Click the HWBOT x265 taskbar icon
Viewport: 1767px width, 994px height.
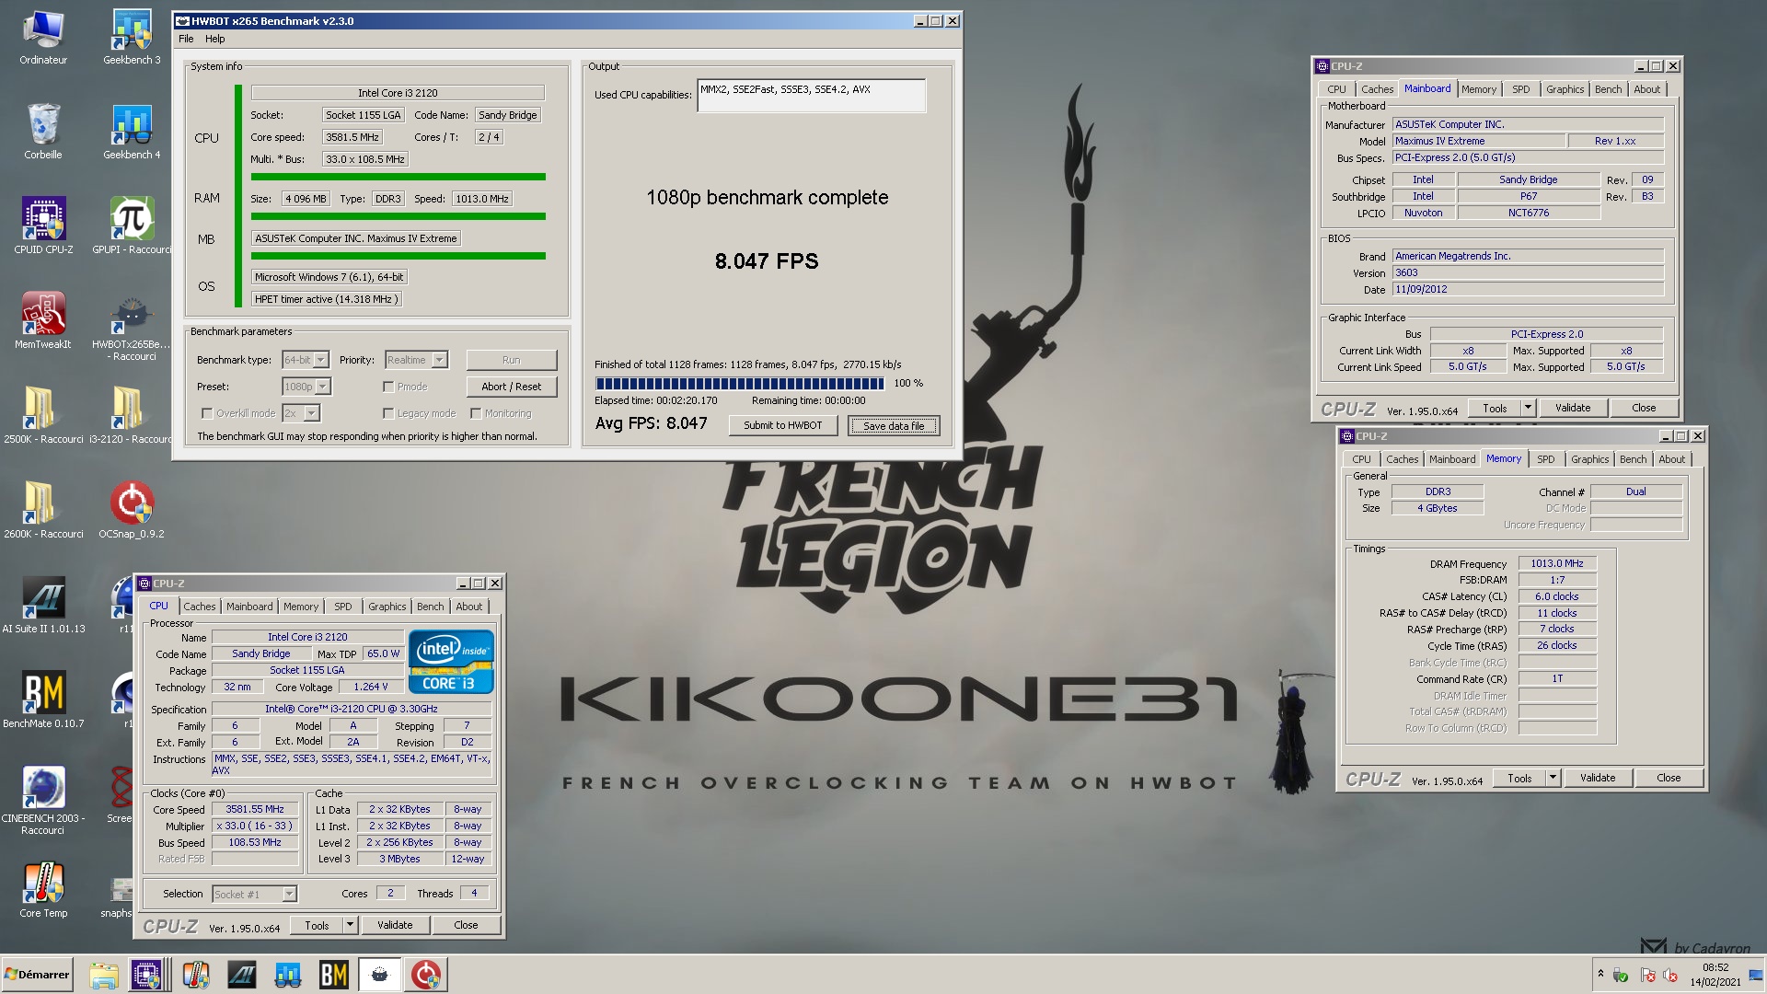[x=379, y=975]
